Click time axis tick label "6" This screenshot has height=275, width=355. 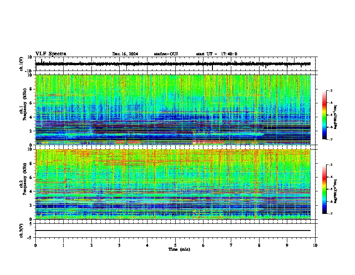pos(203,245)
